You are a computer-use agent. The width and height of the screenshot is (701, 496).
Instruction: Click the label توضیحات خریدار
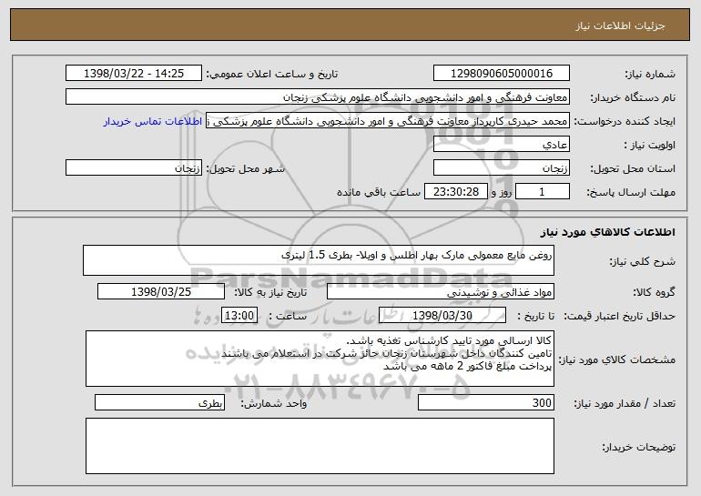(x=639, y=447)
